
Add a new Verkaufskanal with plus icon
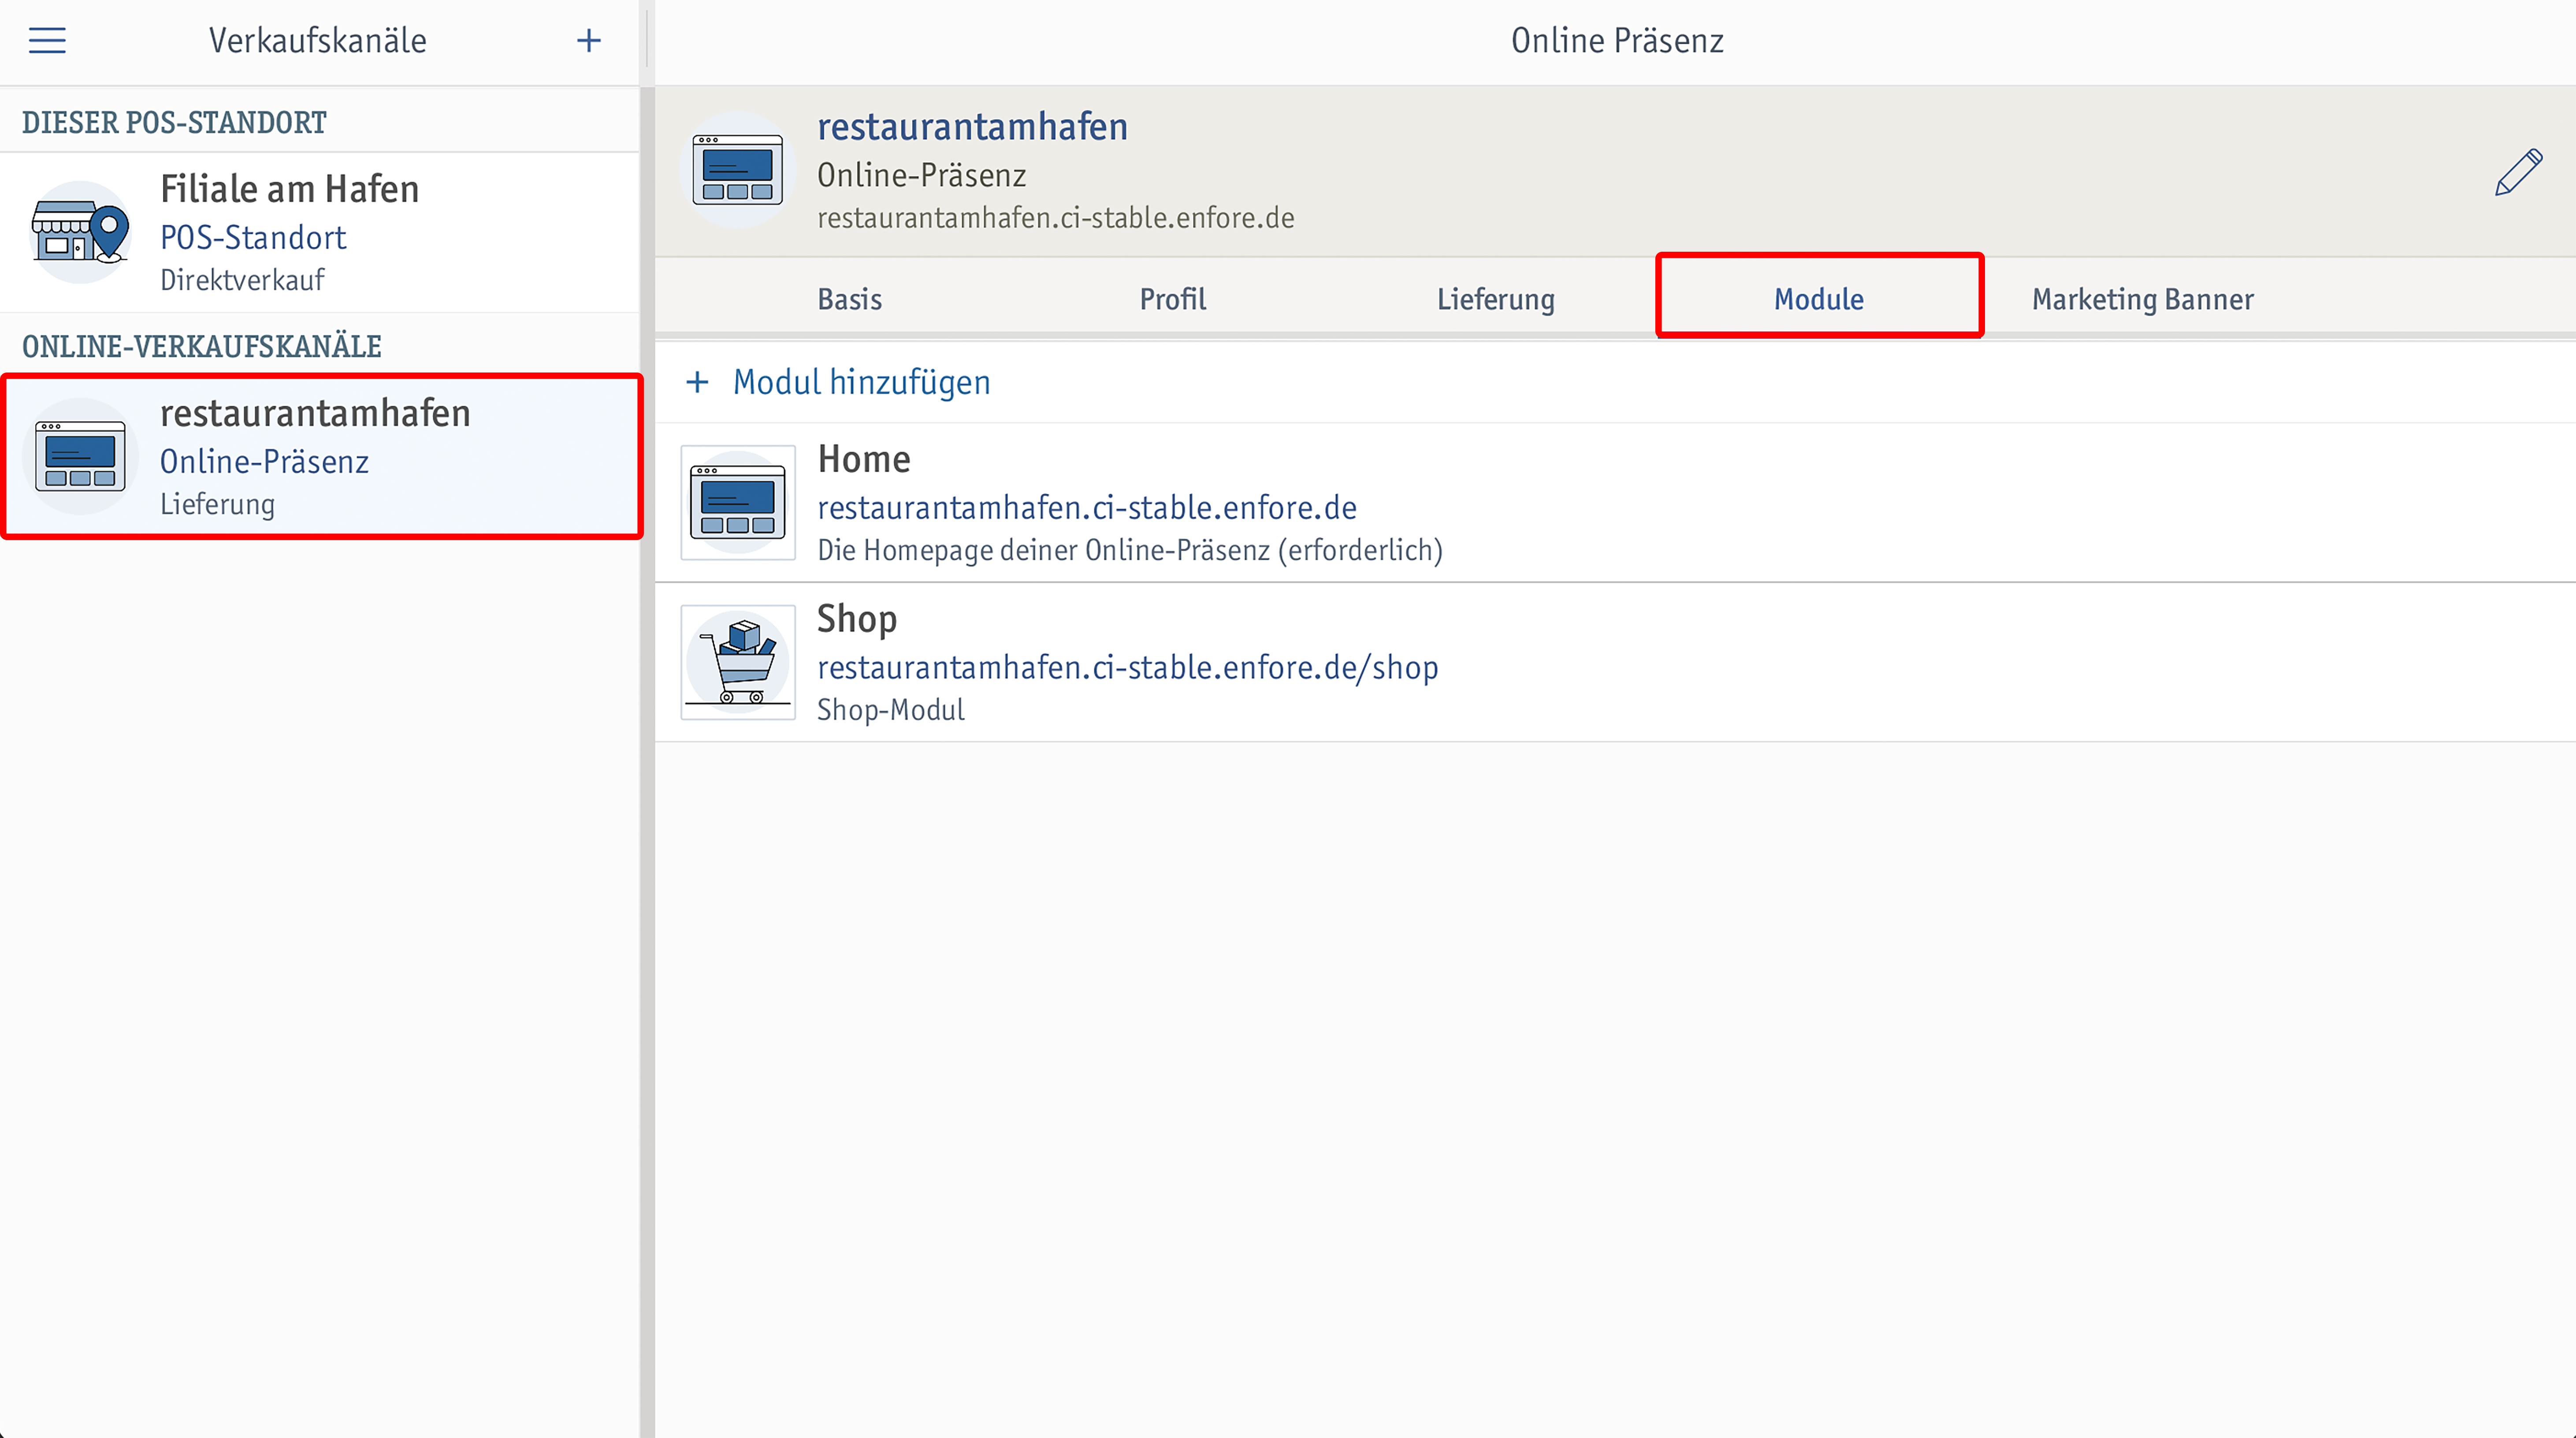[x=589, y=41]
